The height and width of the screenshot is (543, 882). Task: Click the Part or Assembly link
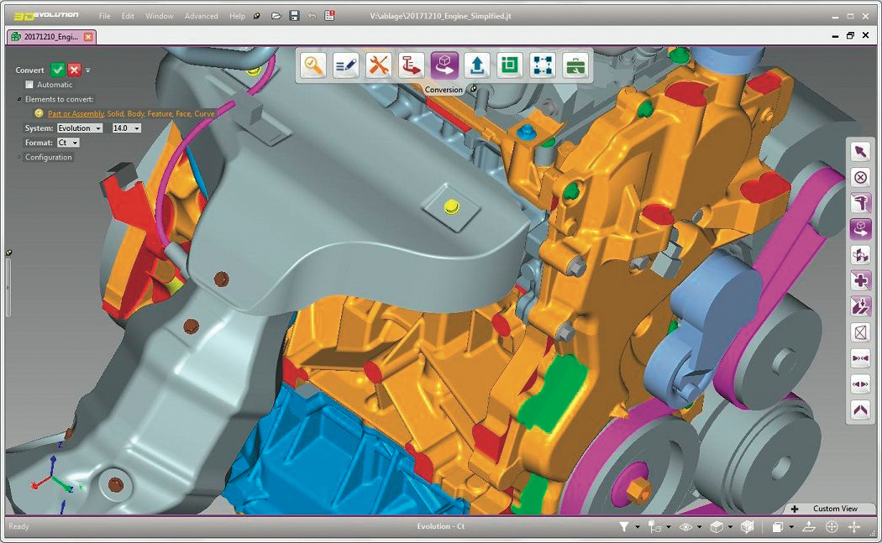coord(76,113)
